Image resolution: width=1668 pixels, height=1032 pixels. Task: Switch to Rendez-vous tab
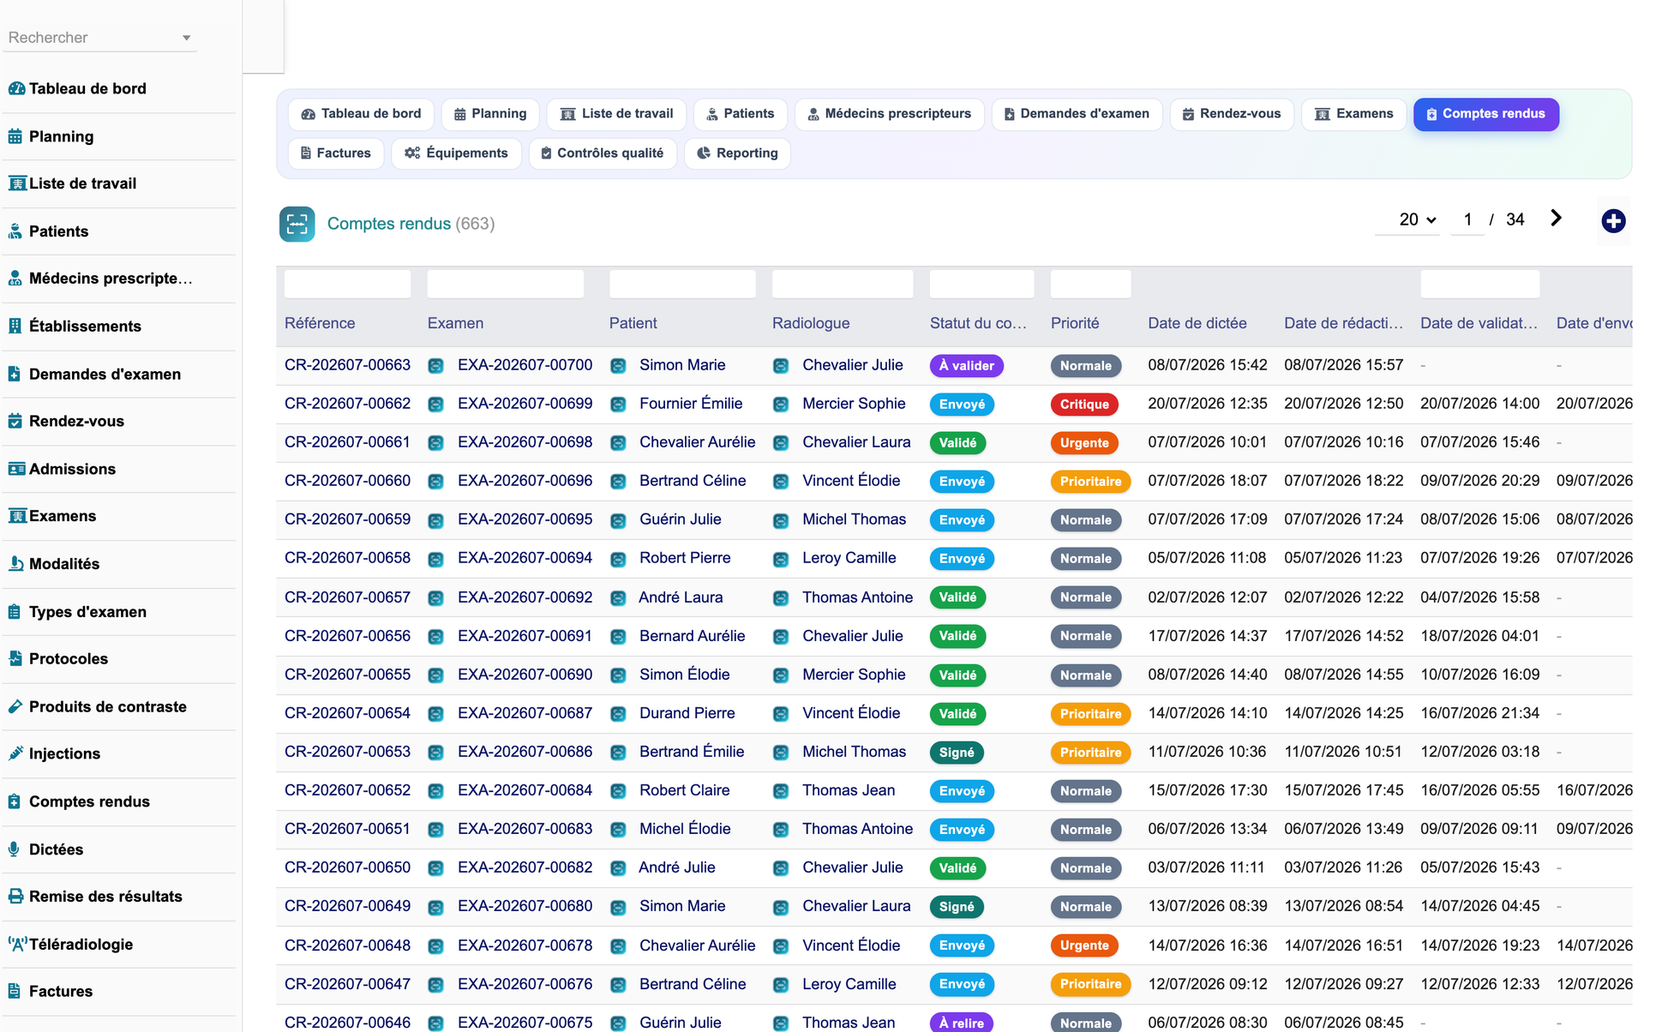click(x=1231, y=114)
